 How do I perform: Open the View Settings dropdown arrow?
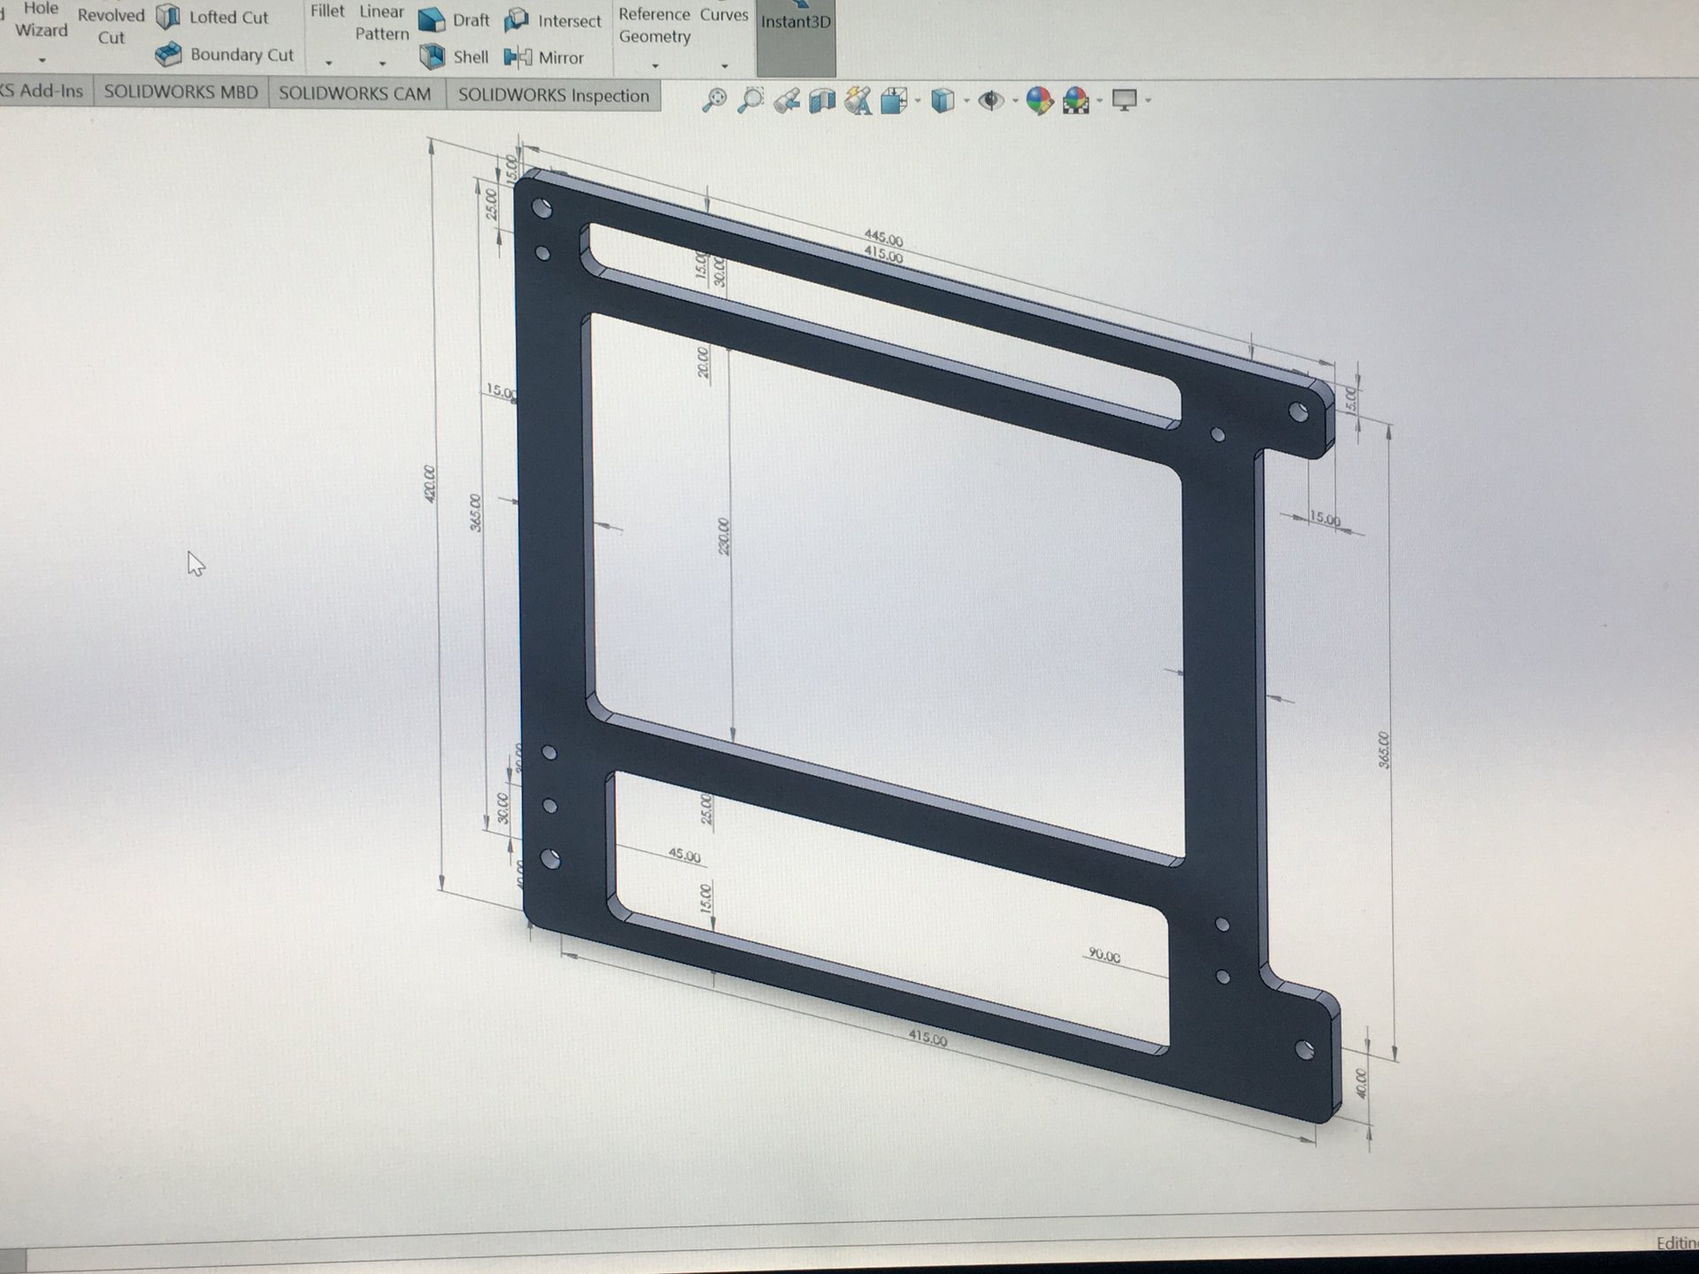[1149, 101]
